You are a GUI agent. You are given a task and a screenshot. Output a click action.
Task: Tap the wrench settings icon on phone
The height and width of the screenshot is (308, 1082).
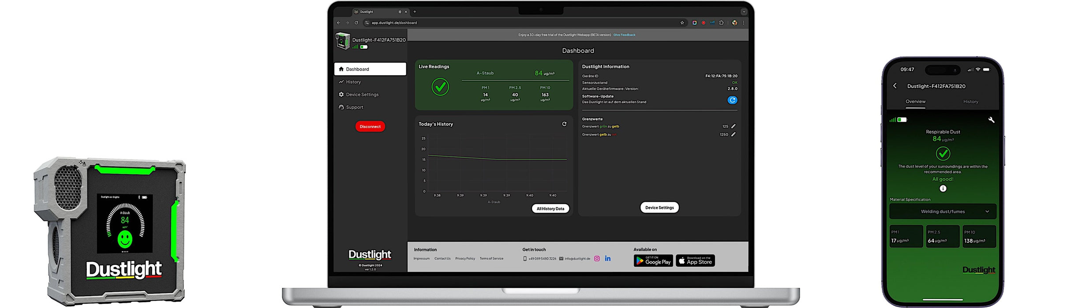pyautogui.click(x=991, y=120)
